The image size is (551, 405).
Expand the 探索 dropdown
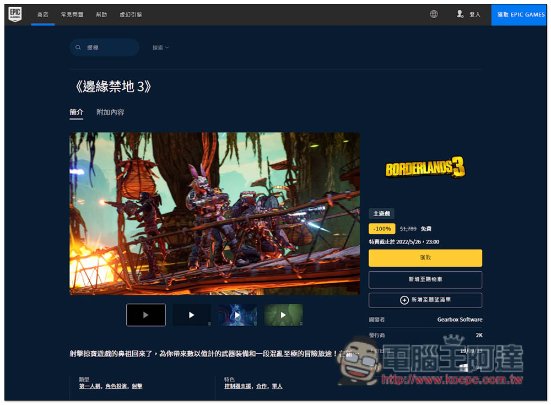click(160, 47)
